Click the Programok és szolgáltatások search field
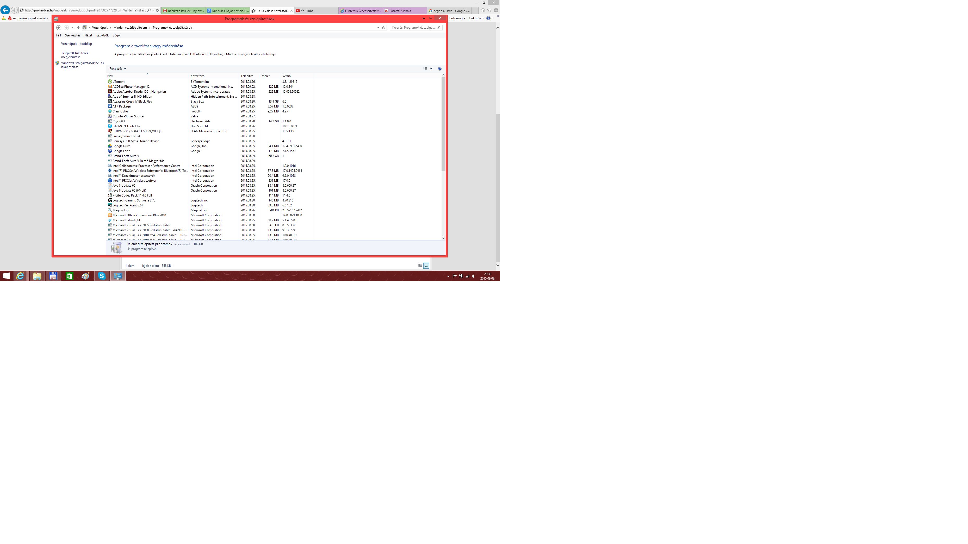This screenshot has width=968, height=544. click(x=413, y=27)
